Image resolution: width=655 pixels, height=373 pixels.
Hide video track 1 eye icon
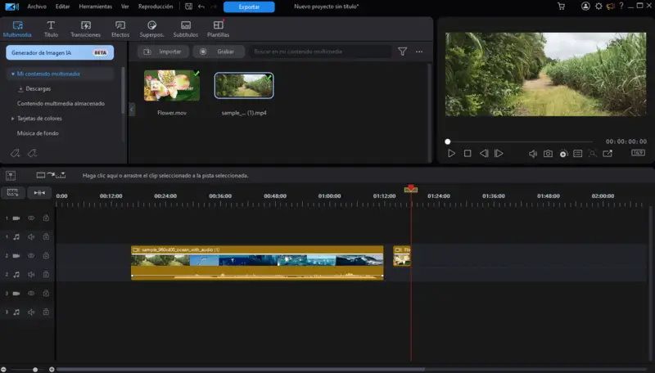(x=31, y=218)
